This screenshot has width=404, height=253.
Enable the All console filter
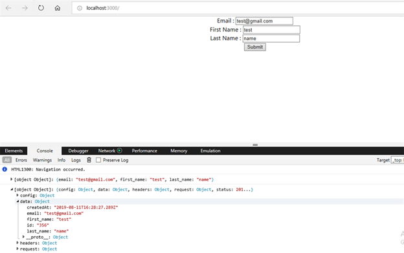pos(7,160)
